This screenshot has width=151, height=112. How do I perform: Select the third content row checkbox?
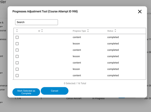[x=17, y=63]
